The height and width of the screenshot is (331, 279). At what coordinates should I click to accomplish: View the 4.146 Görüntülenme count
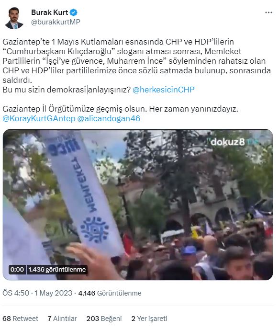tap(110, 293)
